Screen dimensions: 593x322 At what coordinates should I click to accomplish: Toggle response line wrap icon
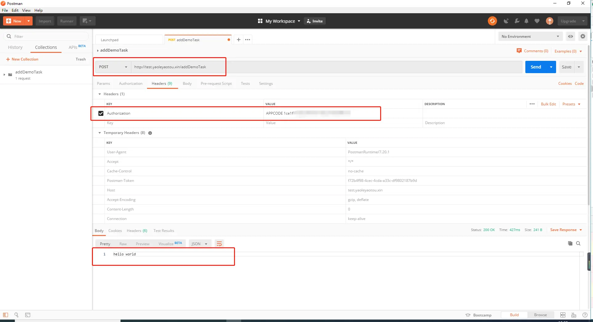(x=219, y=244)
